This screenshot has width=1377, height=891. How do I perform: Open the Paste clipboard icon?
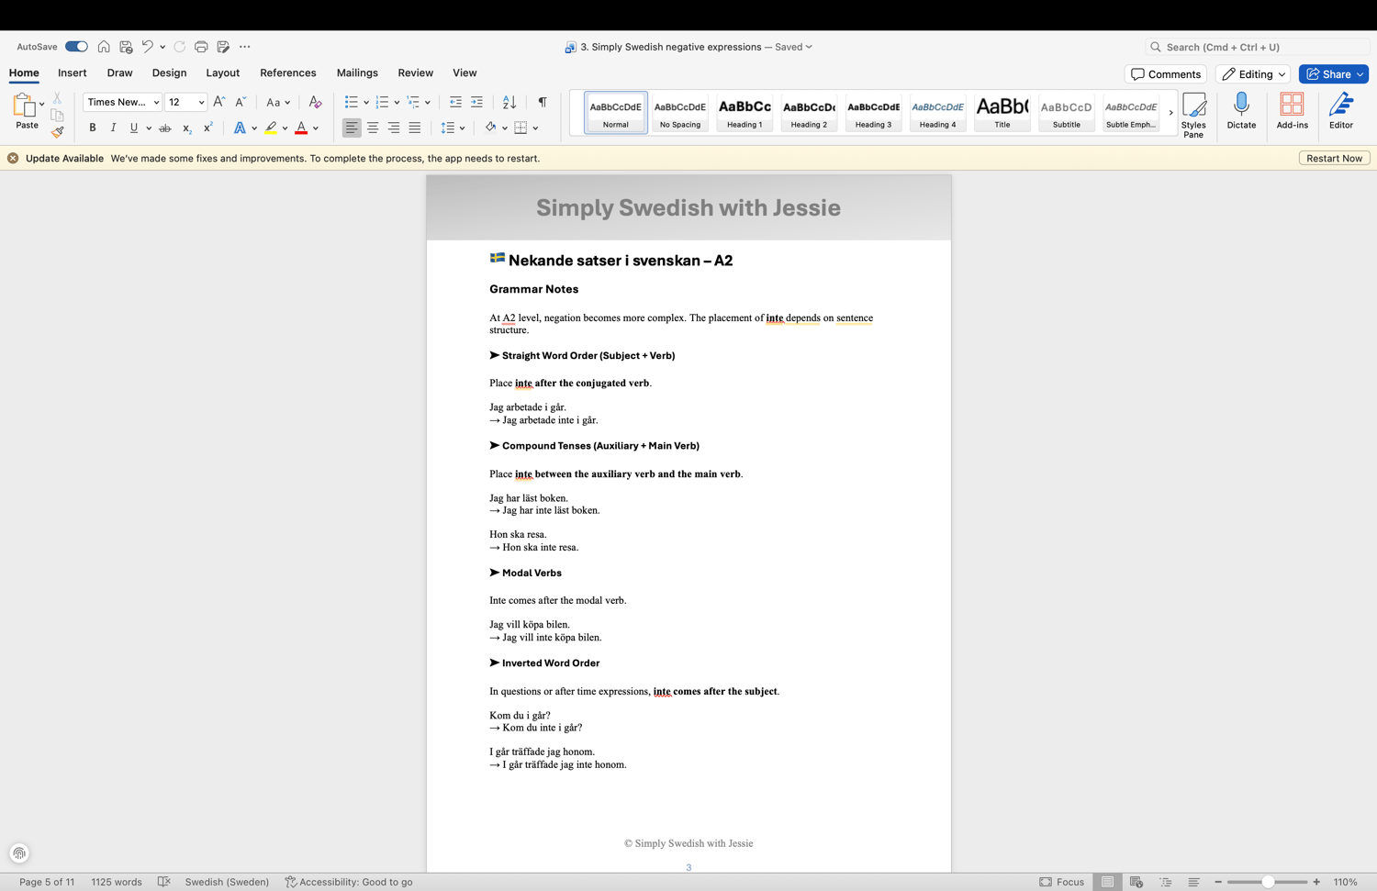point(23,106)
